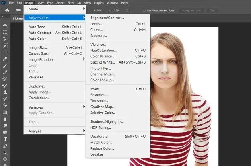Choose Gradient Map adjustment
The width and height of the screenshot is (251, 166).
tap(118, 107)
